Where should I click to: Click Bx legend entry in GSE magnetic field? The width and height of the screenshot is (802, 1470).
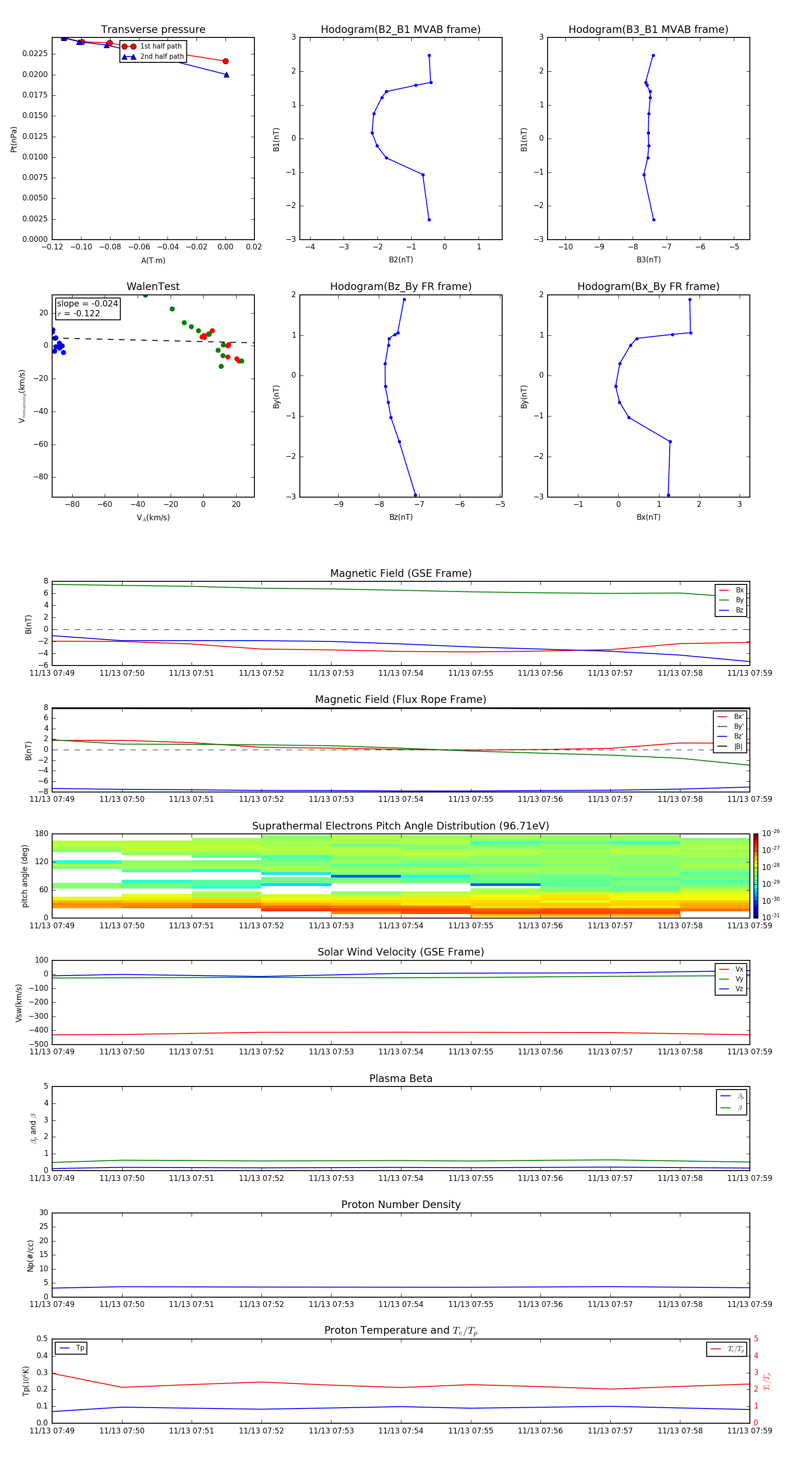731,590
